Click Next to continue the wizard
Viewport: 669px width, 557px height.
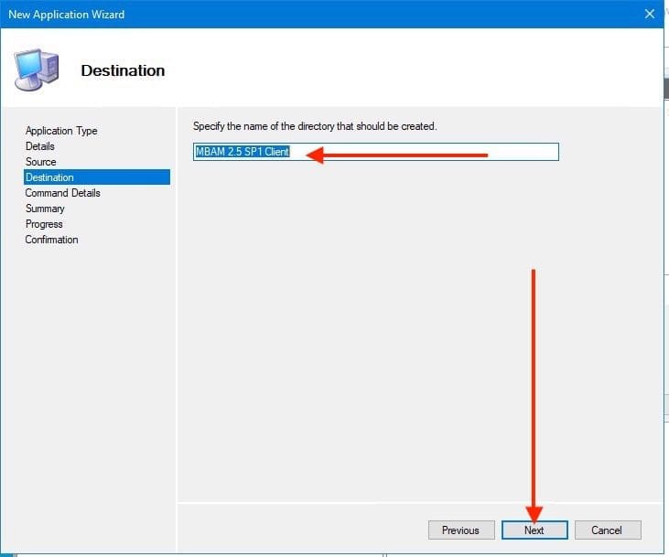[x=534, y=530]
